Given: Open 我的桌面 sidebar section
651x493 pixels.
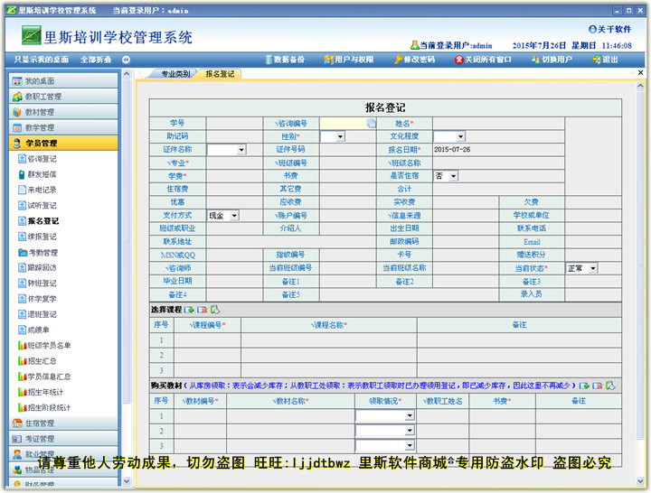Looking at the screenshot, I should pyautogui.click(x=63, y=81).
